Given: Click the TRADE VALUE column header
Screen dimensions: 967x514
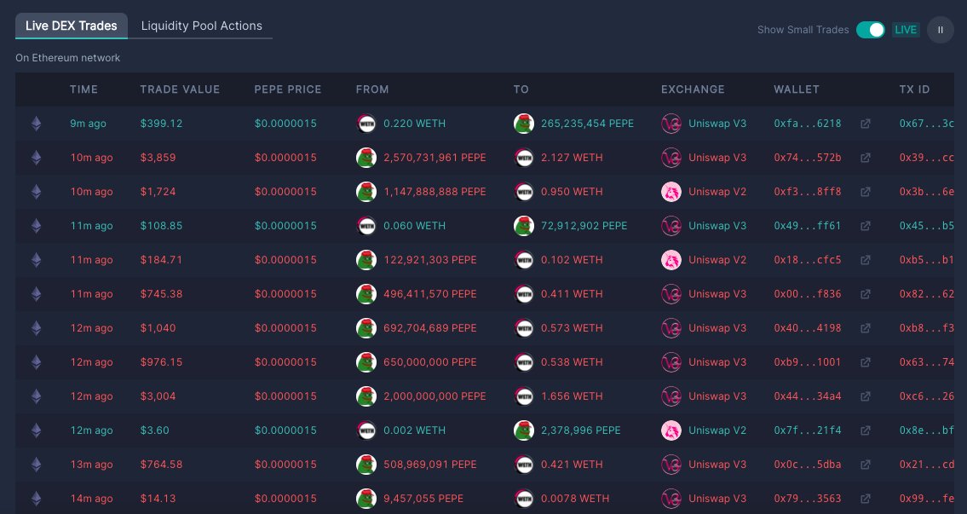Looking at the screenshot, I should pos(180,90).
